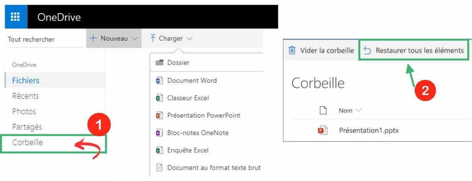
Task: Open Récents in the sidebar
Action: [25, 96]
